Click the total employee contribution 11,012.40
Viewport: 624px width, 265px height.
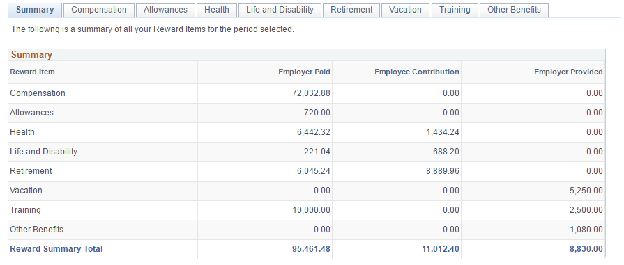(441, 249)
